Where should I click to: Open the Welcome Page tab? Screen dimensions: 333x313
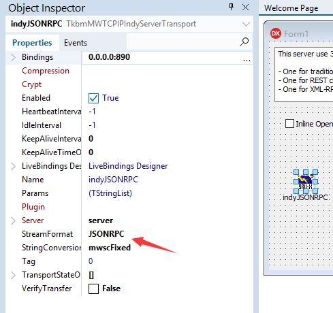[291, 8]
